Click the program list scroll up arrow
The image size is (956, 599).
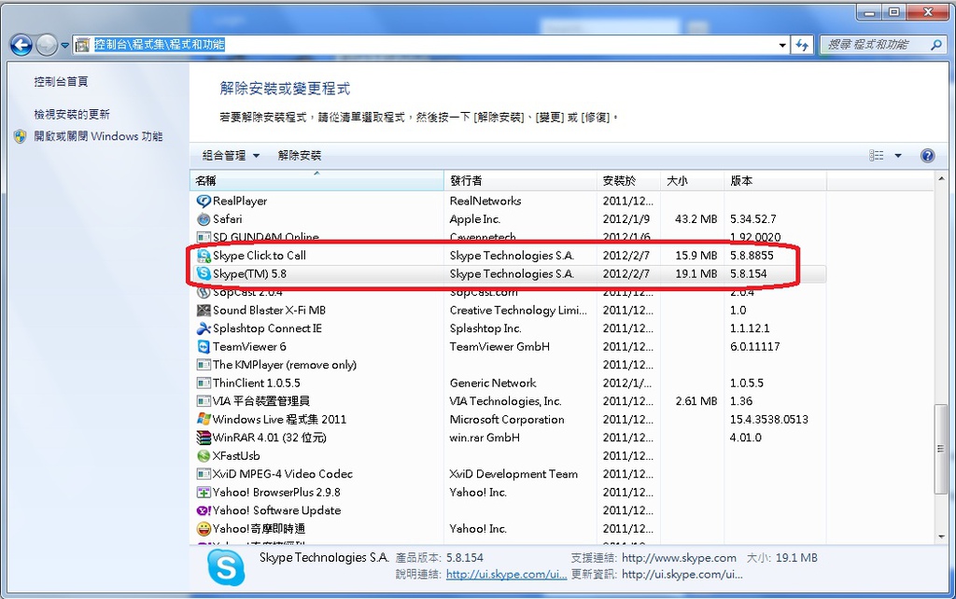tap(941, 178)
